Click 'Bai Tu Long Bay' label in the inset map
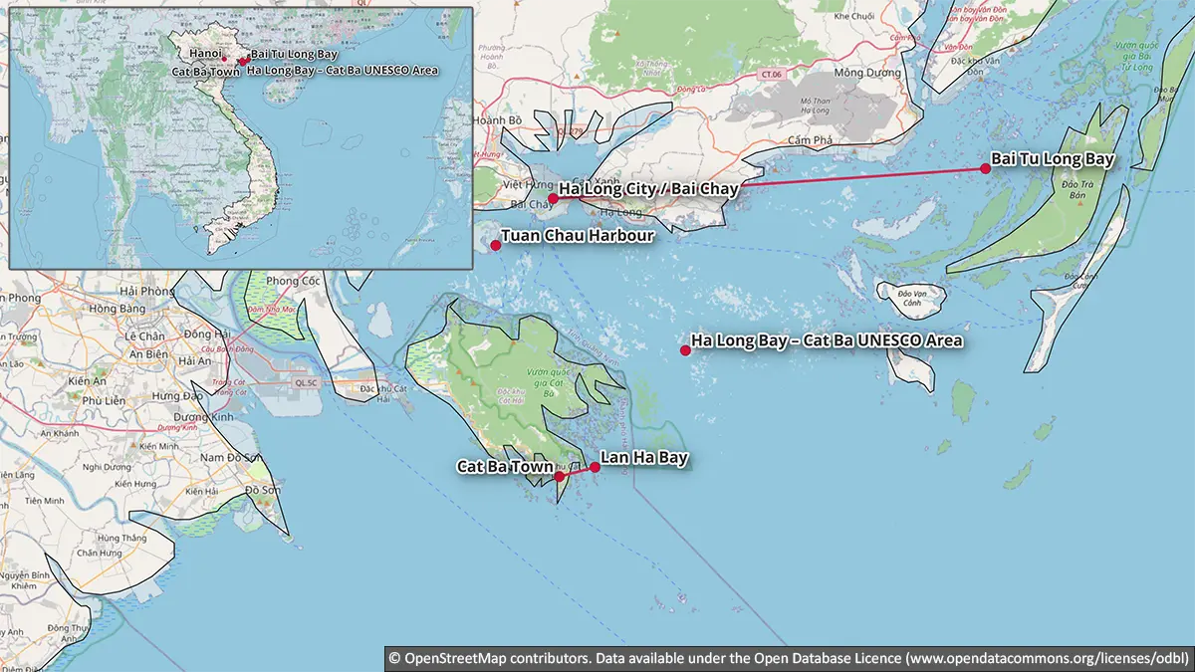Viewport: 1195px width, 672px height. (293, 53)
